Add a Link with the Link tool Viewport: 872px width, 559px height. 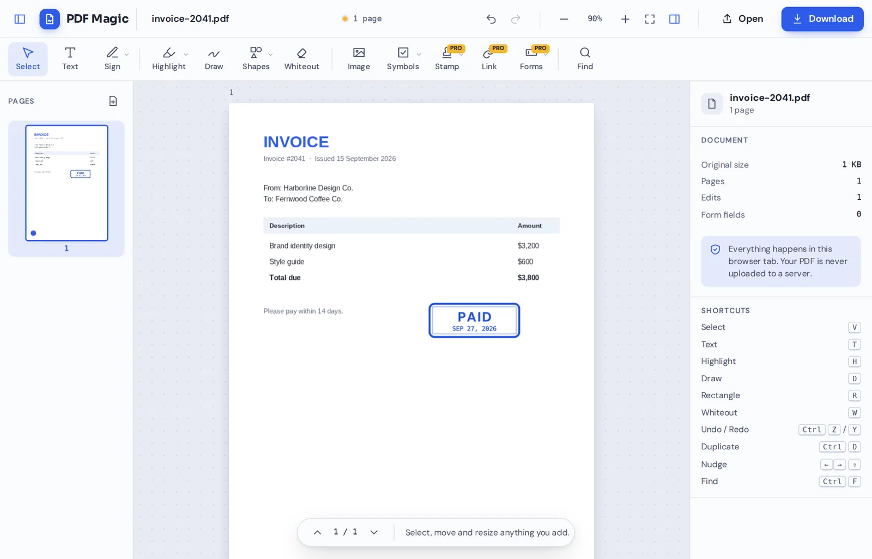click(x=489, y=59)
